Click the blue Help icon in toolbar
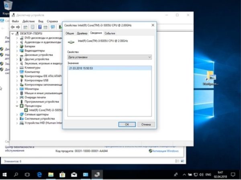This screenshot has height=180, width=241. [x=40, y=27]
